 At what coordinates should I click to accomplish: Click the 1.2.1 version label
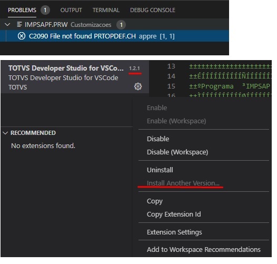click(134, 69)
